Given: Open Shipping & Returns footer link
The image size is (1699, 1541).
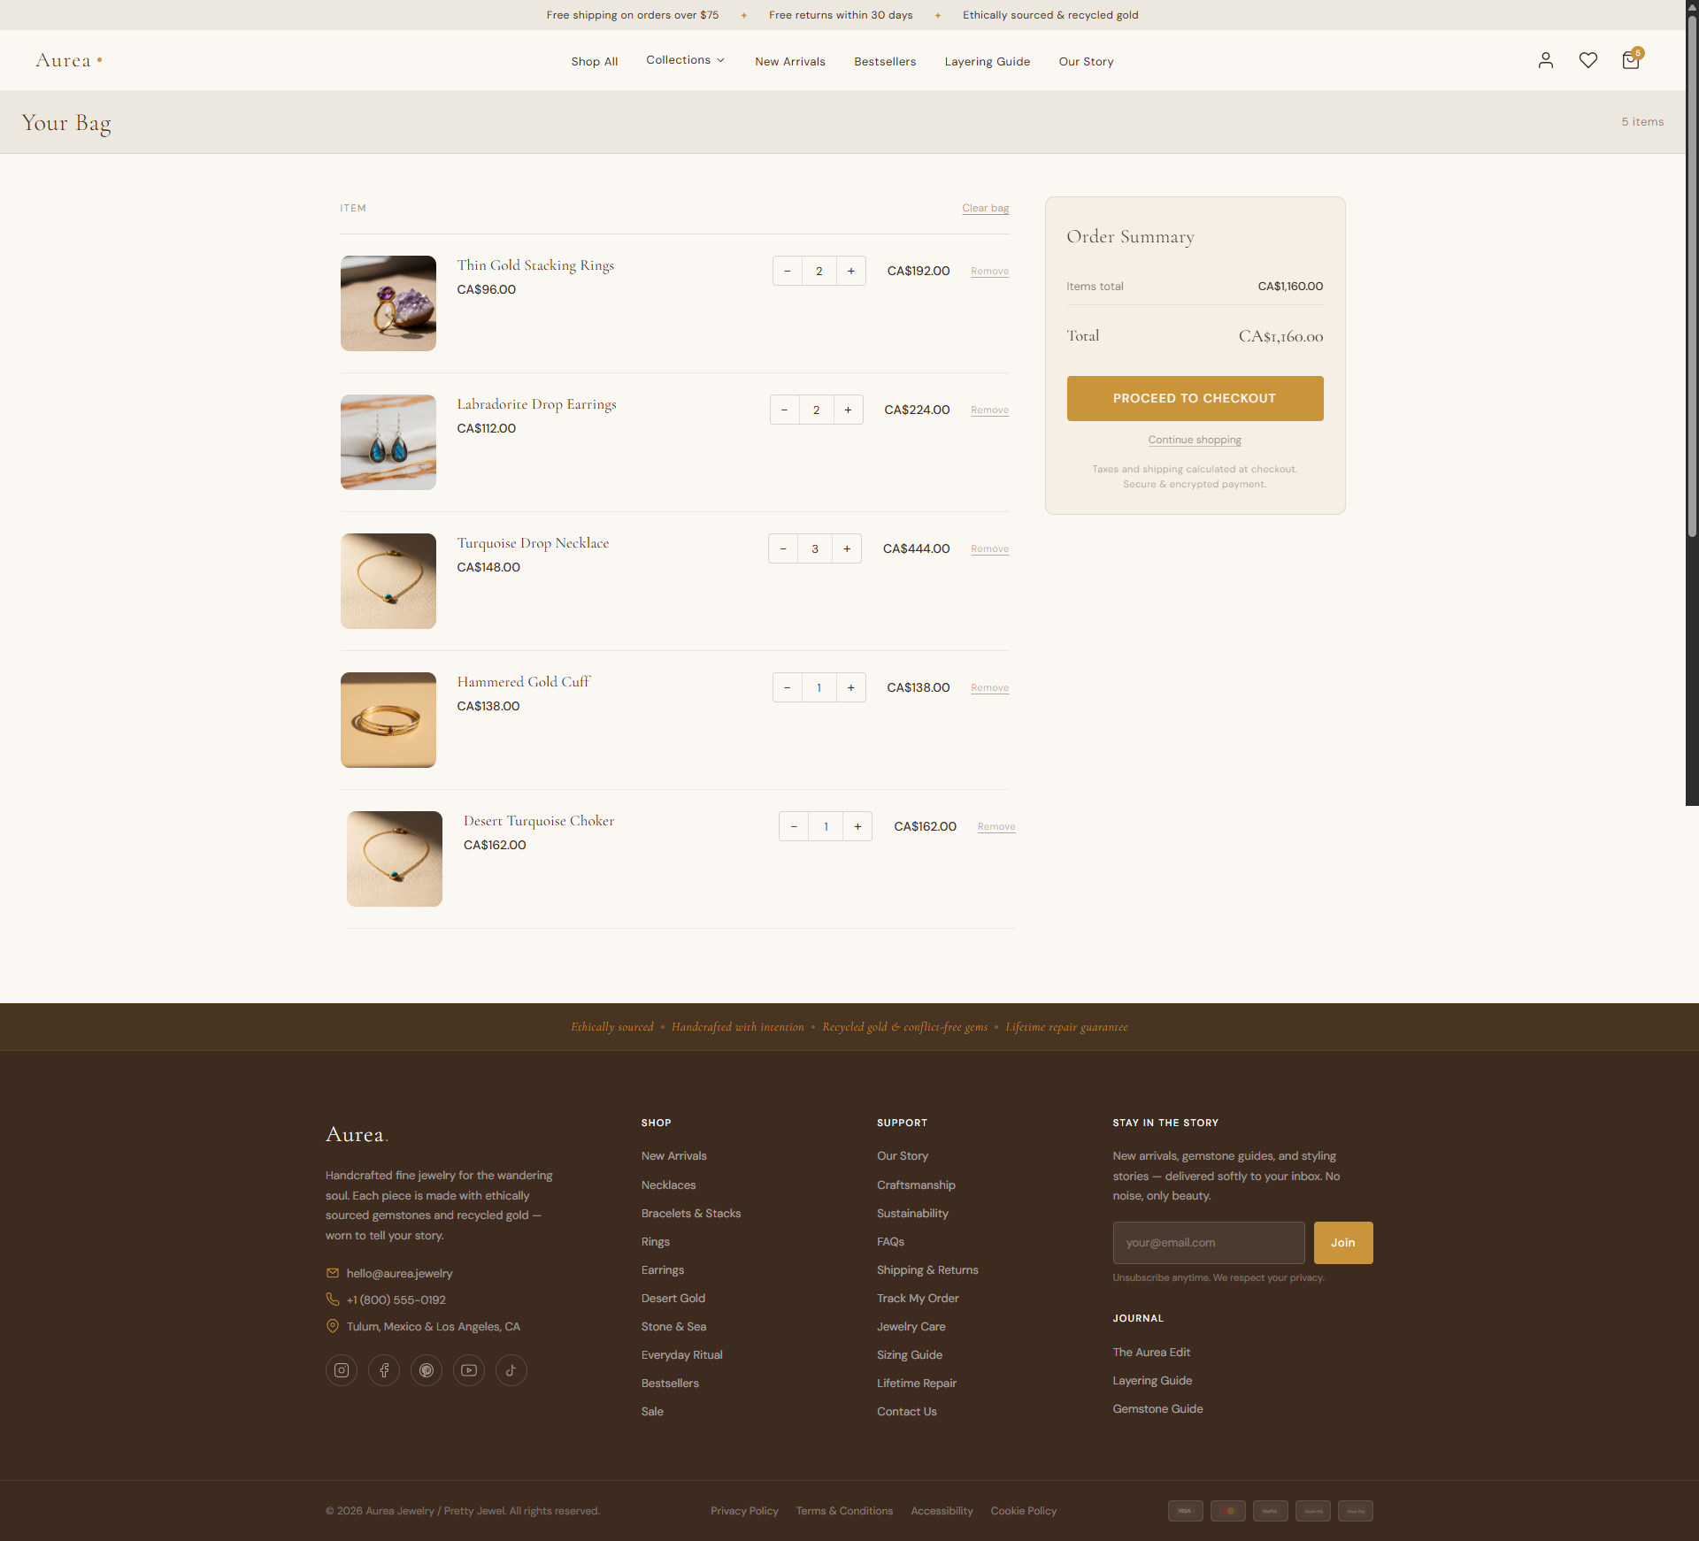Looking at the screenshot, I should pos(927,1269).
